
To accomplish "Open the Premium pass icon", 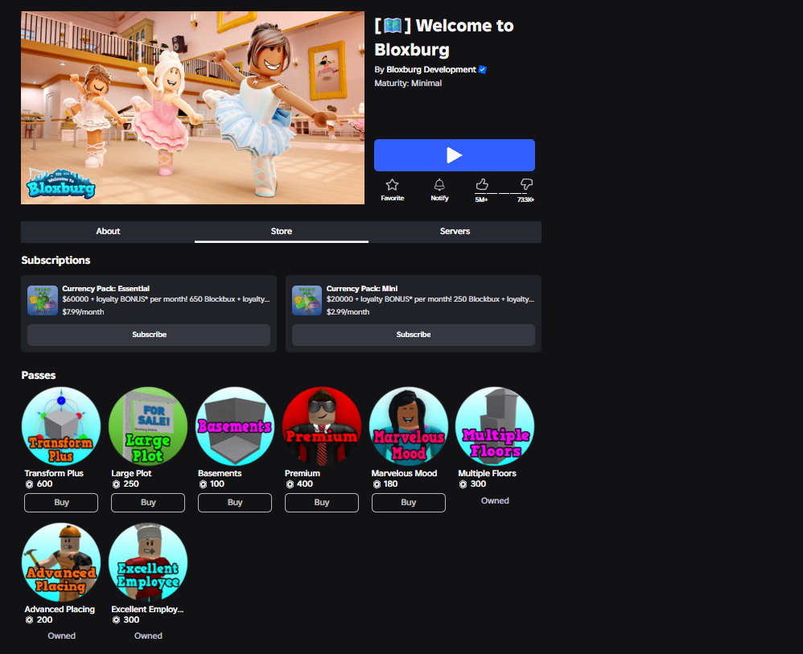I will tap(322, 426).
